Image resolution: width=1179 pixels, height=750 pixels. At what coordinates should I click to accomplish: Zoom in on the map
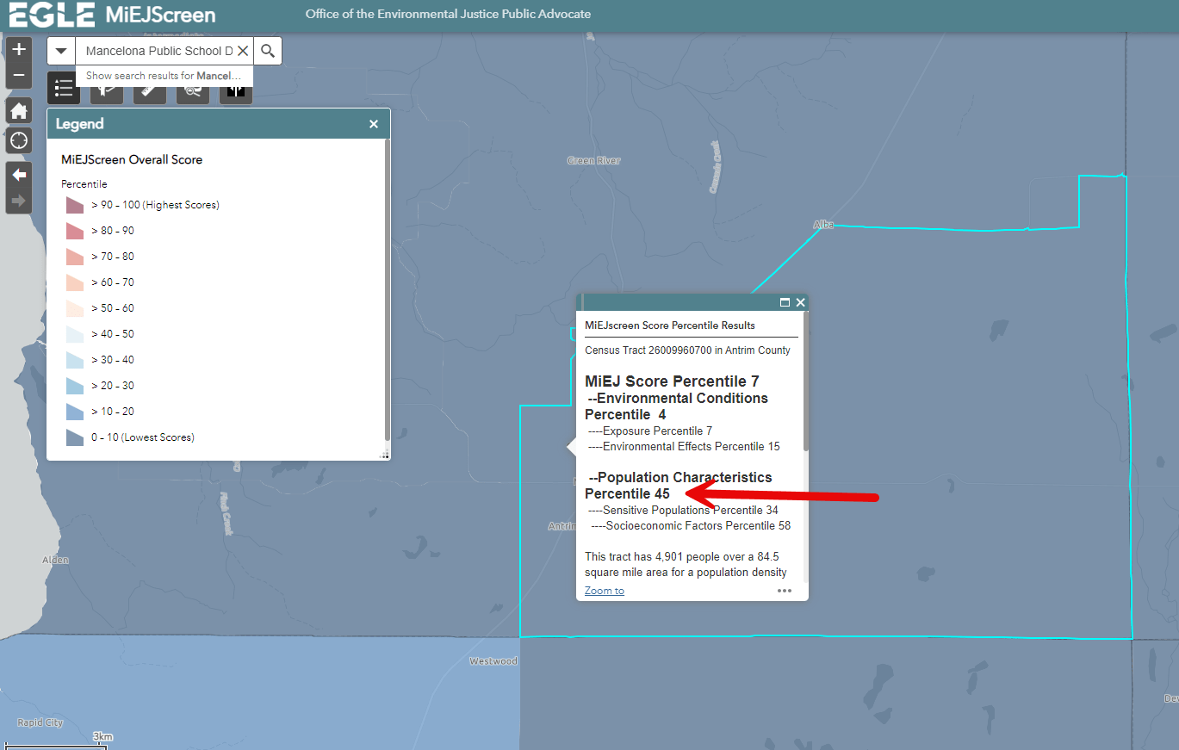click(19, 49)
